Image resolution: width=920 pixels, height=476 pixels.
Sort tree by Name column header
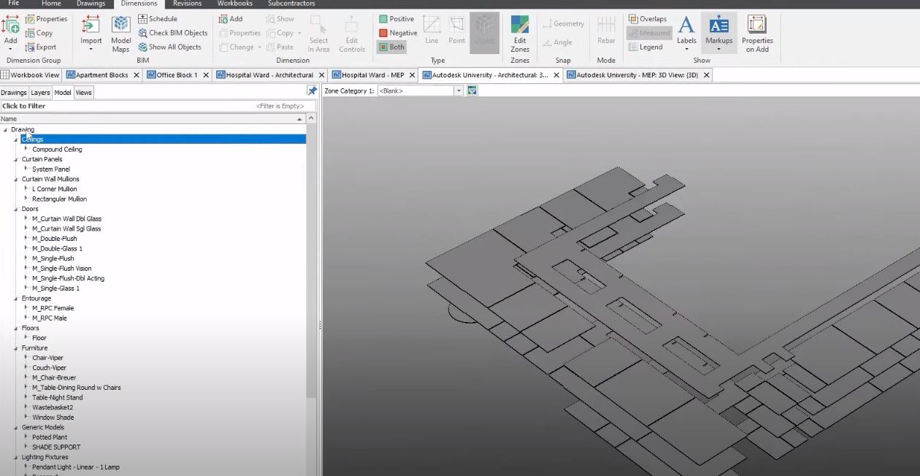point(153,119)
